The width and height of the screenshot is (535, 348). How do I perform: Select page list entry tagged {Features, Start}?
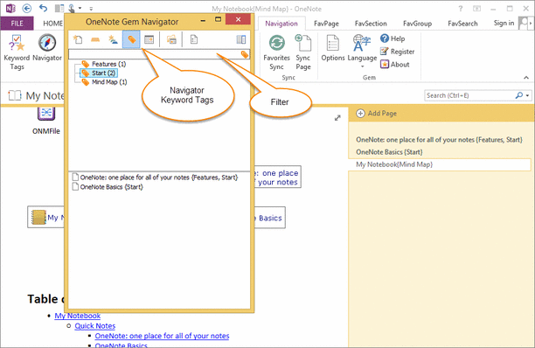click(439, 140)
